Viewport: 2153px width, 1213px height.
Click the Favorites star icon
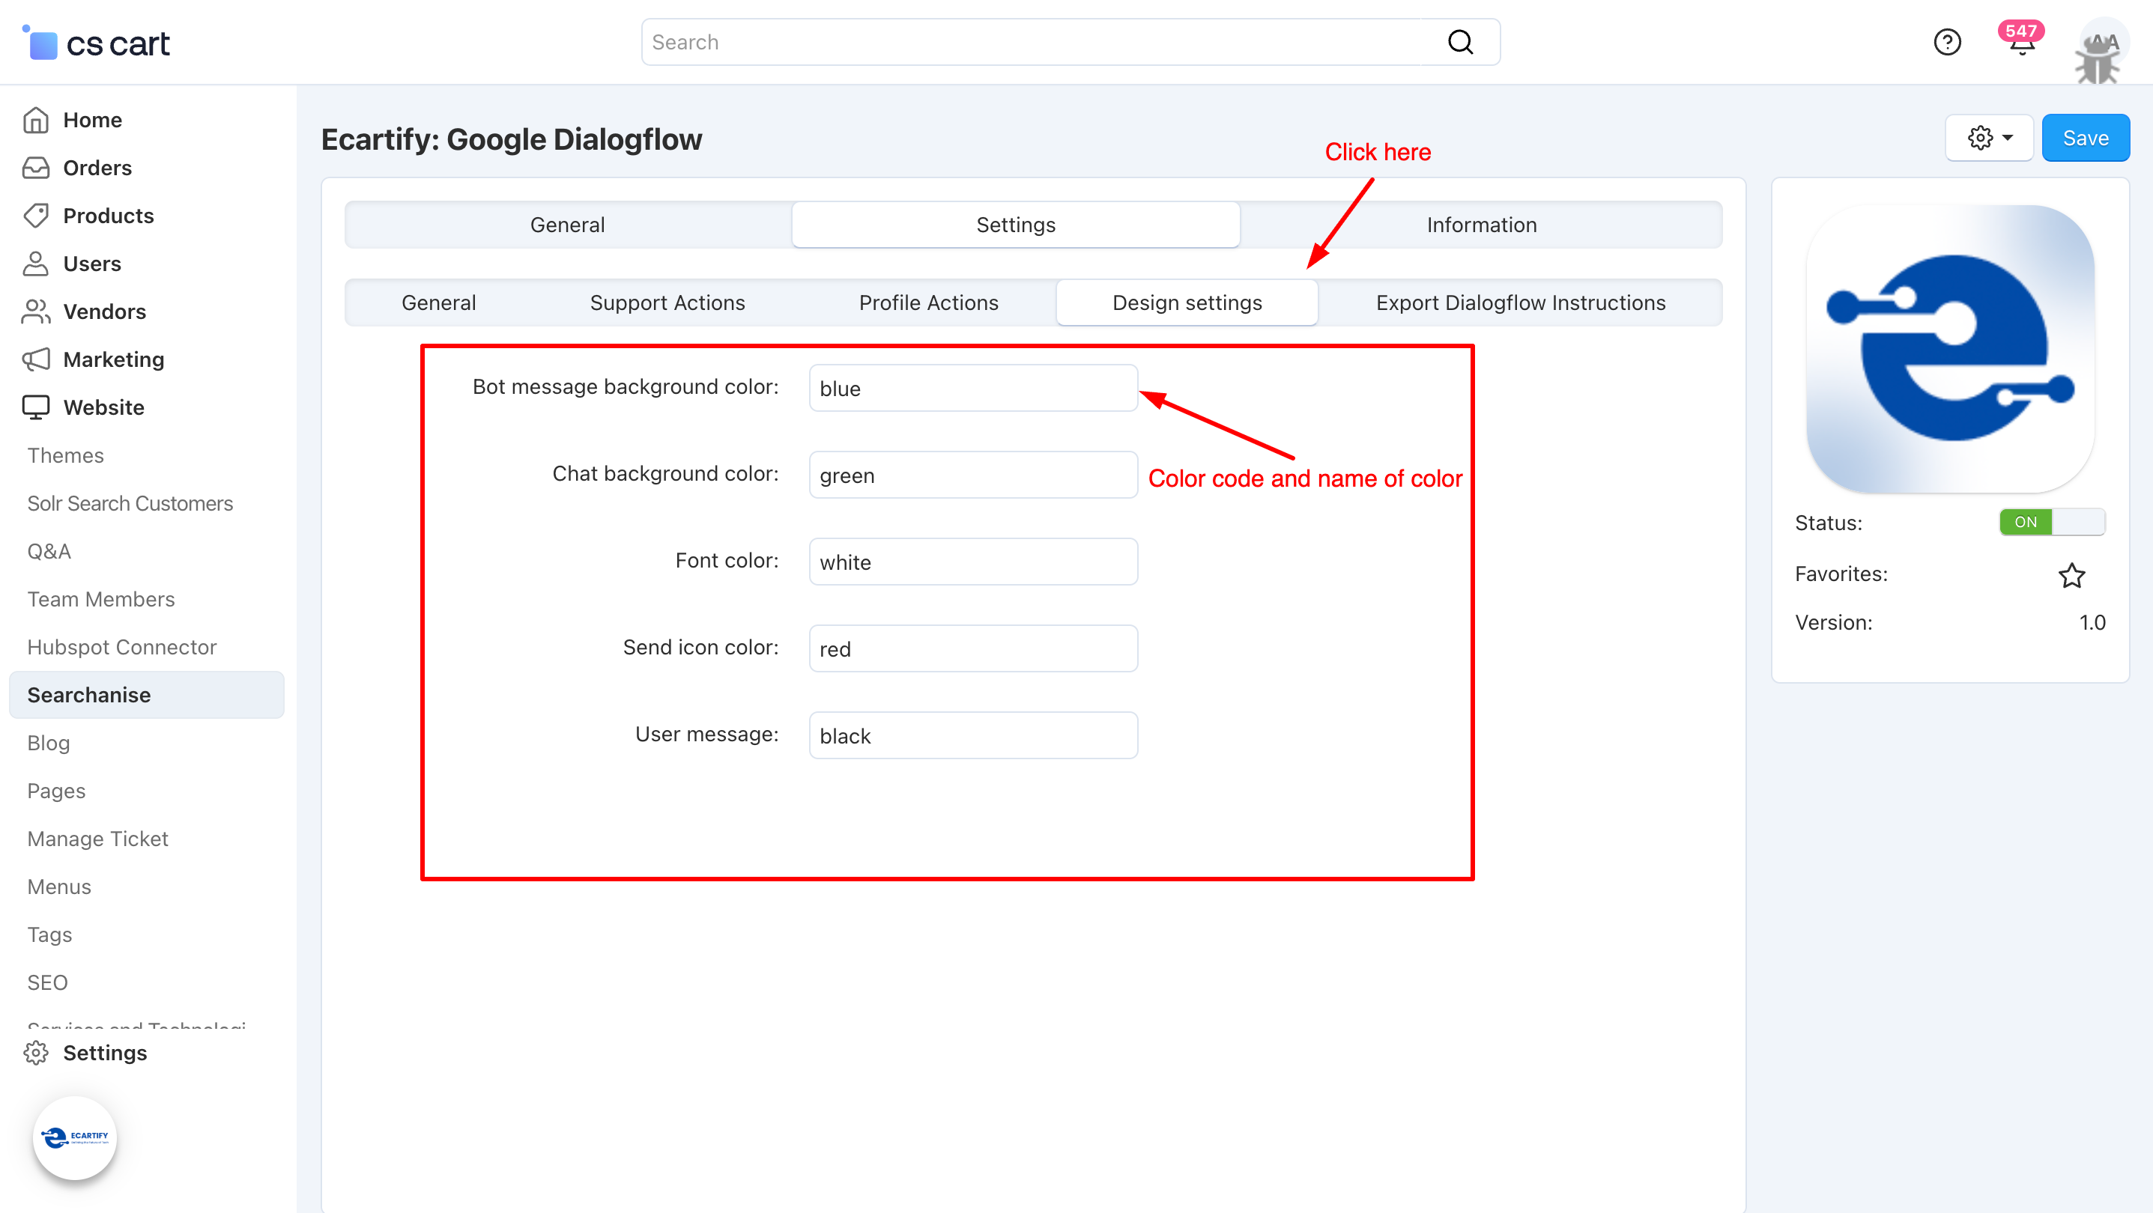pos(2071,575)
